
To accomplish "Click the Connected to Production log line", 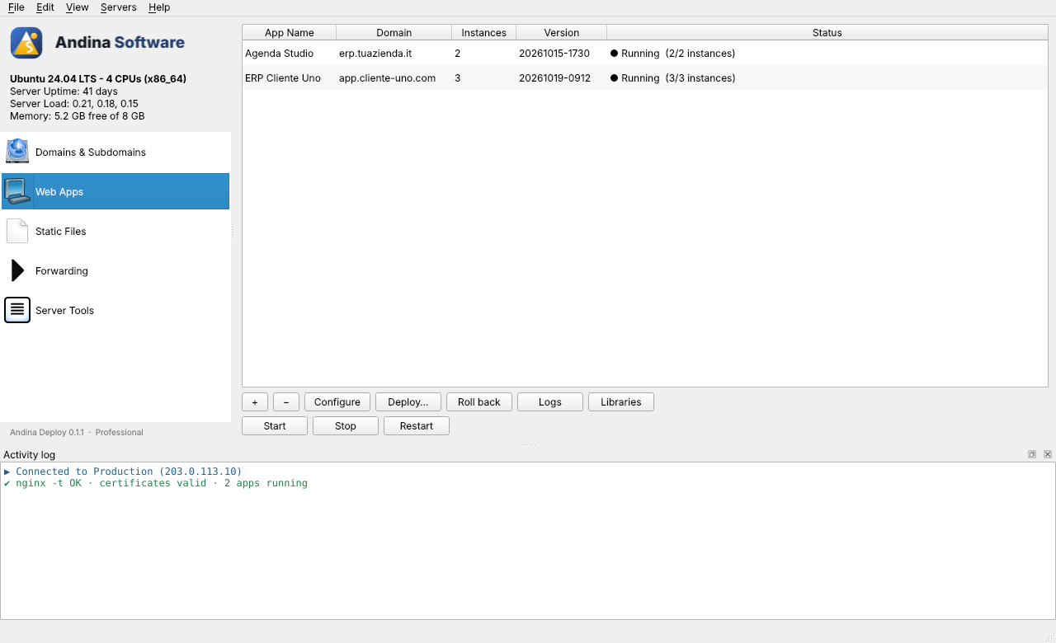I will pyautogui.click(x=123, y=472).
